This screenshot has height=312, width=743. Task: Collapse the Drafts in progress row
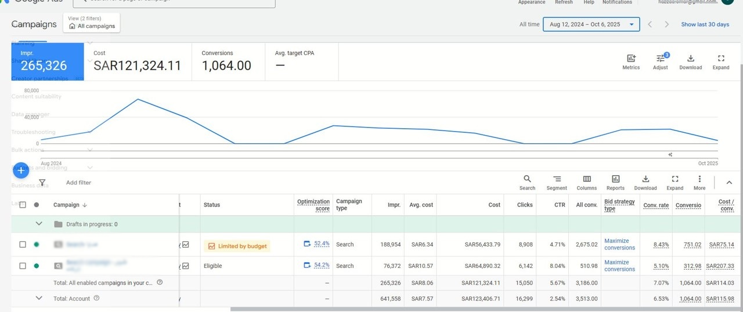coord(39,224)
